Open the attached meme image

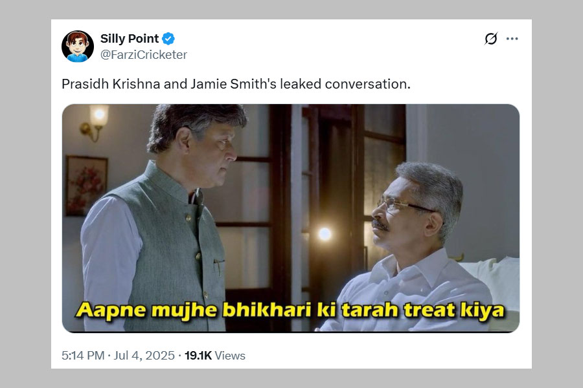(291, 219)
